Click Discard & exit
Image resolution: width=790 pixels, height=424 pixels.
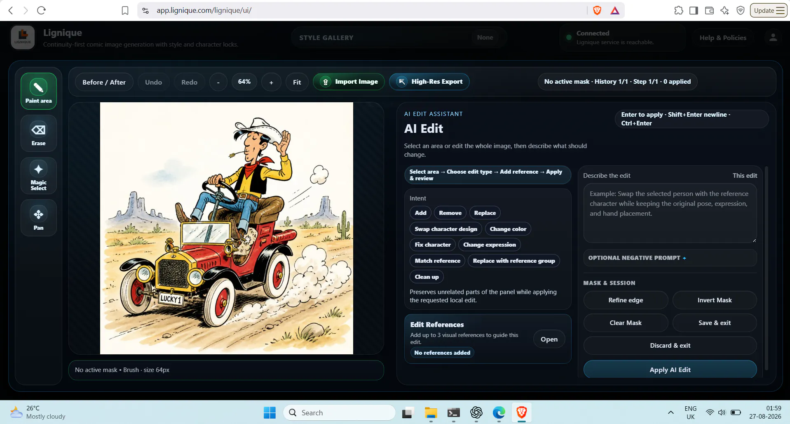click(x=670, y=346)
